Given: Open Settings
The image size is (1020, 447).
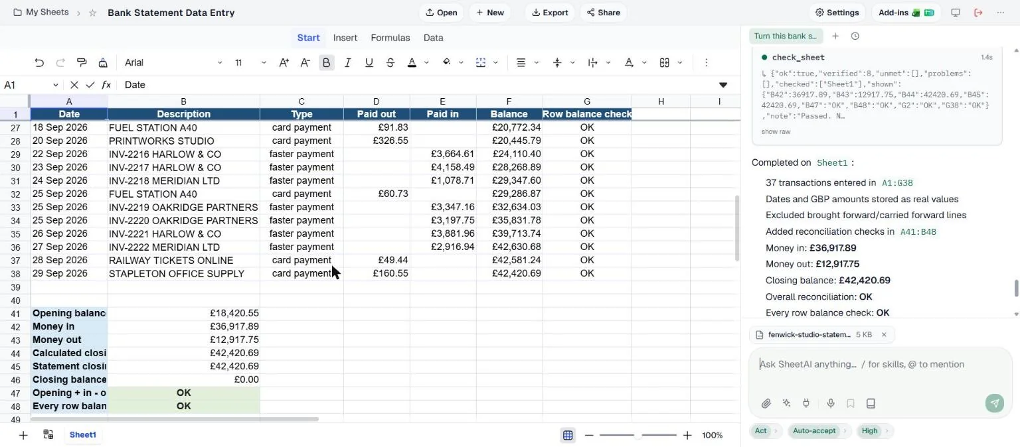Looking at the screenshot, I should (837, 13).
